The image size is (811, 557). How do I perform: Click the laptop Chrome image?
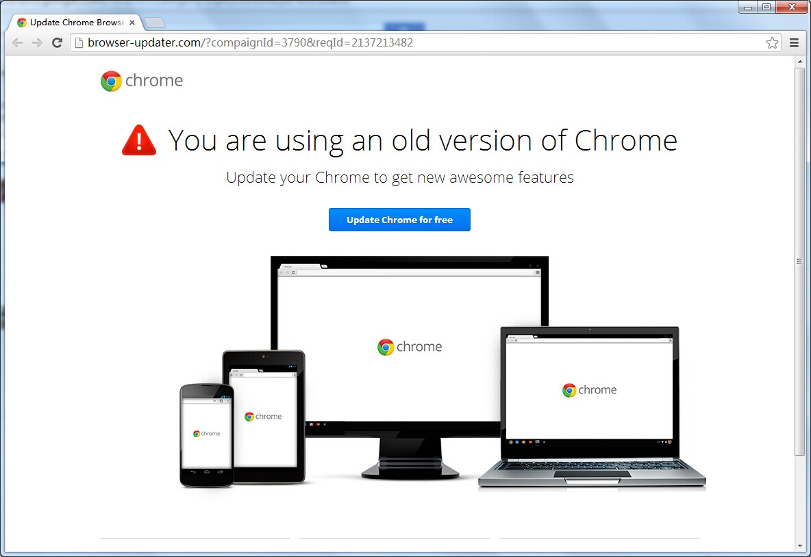click(592, 407)
